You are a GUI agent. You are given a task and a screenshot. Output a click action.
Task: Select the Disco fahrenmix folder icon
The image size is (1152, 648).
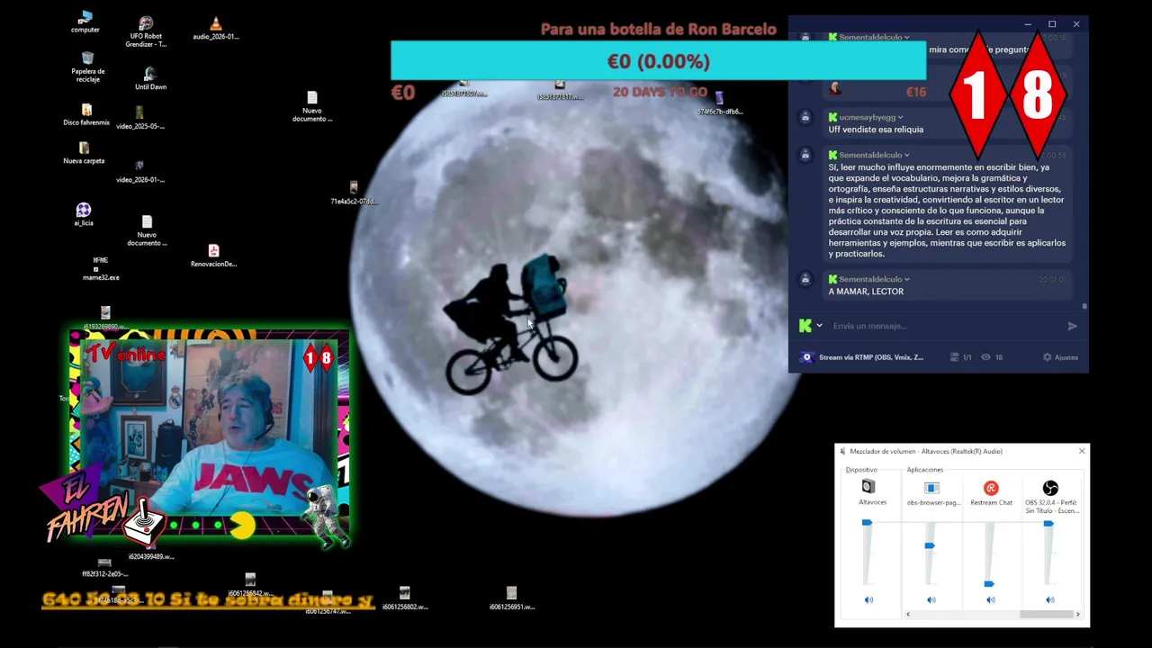(86, 114)
